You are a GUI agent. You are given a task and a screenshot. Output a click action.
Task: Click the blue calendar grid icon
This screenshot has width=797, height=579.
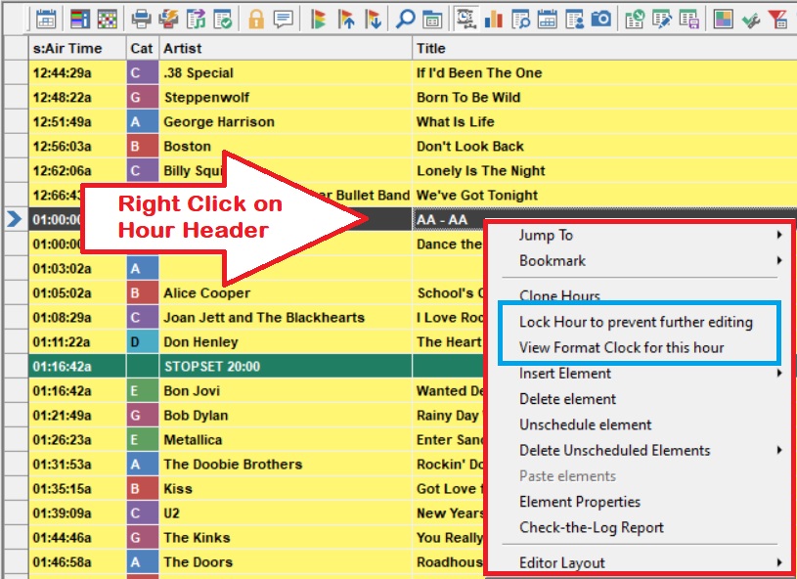pyautogui.click(x=548, y=20)
